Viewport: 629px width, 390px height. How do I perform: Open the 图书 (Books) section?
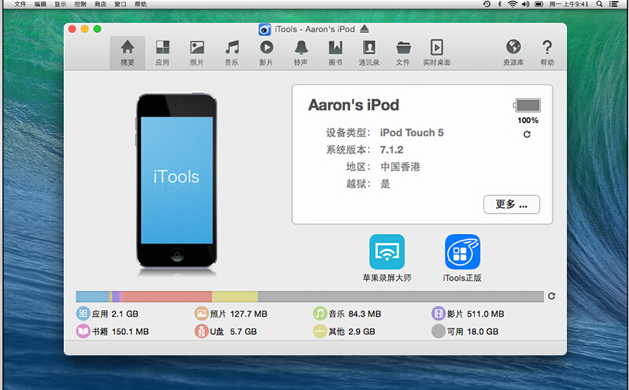[x=335, y=52]
